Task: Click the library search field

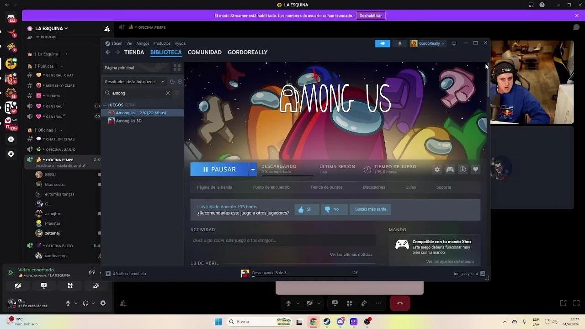Action: coord(137,93)
